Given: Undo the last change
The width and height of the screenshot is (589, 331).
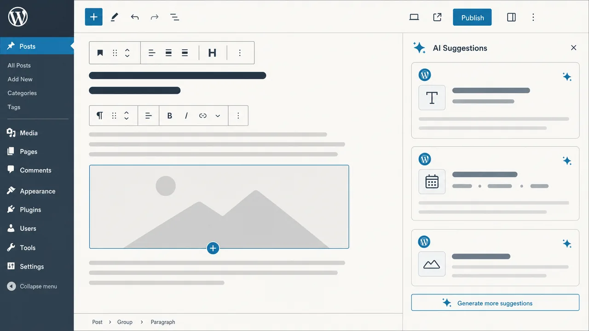Looking at the screenshot, I should tap(134, 17).
